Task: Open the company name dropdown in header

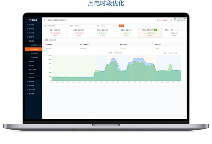Action: (58, 20)
